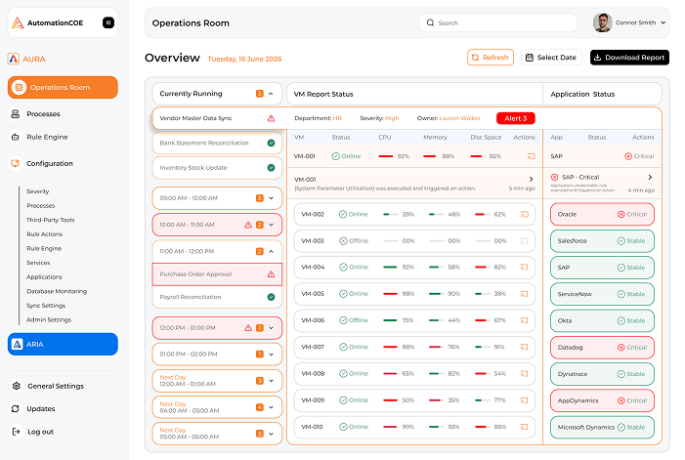685x460 pixels.
Task: Click Download Report button
Action: [x=629, y=58]
